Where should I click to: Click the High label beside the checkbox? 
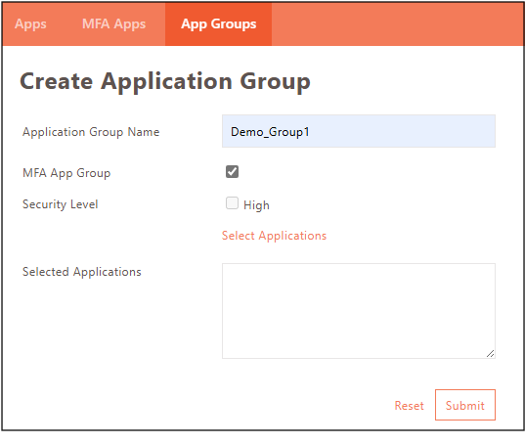256,205
